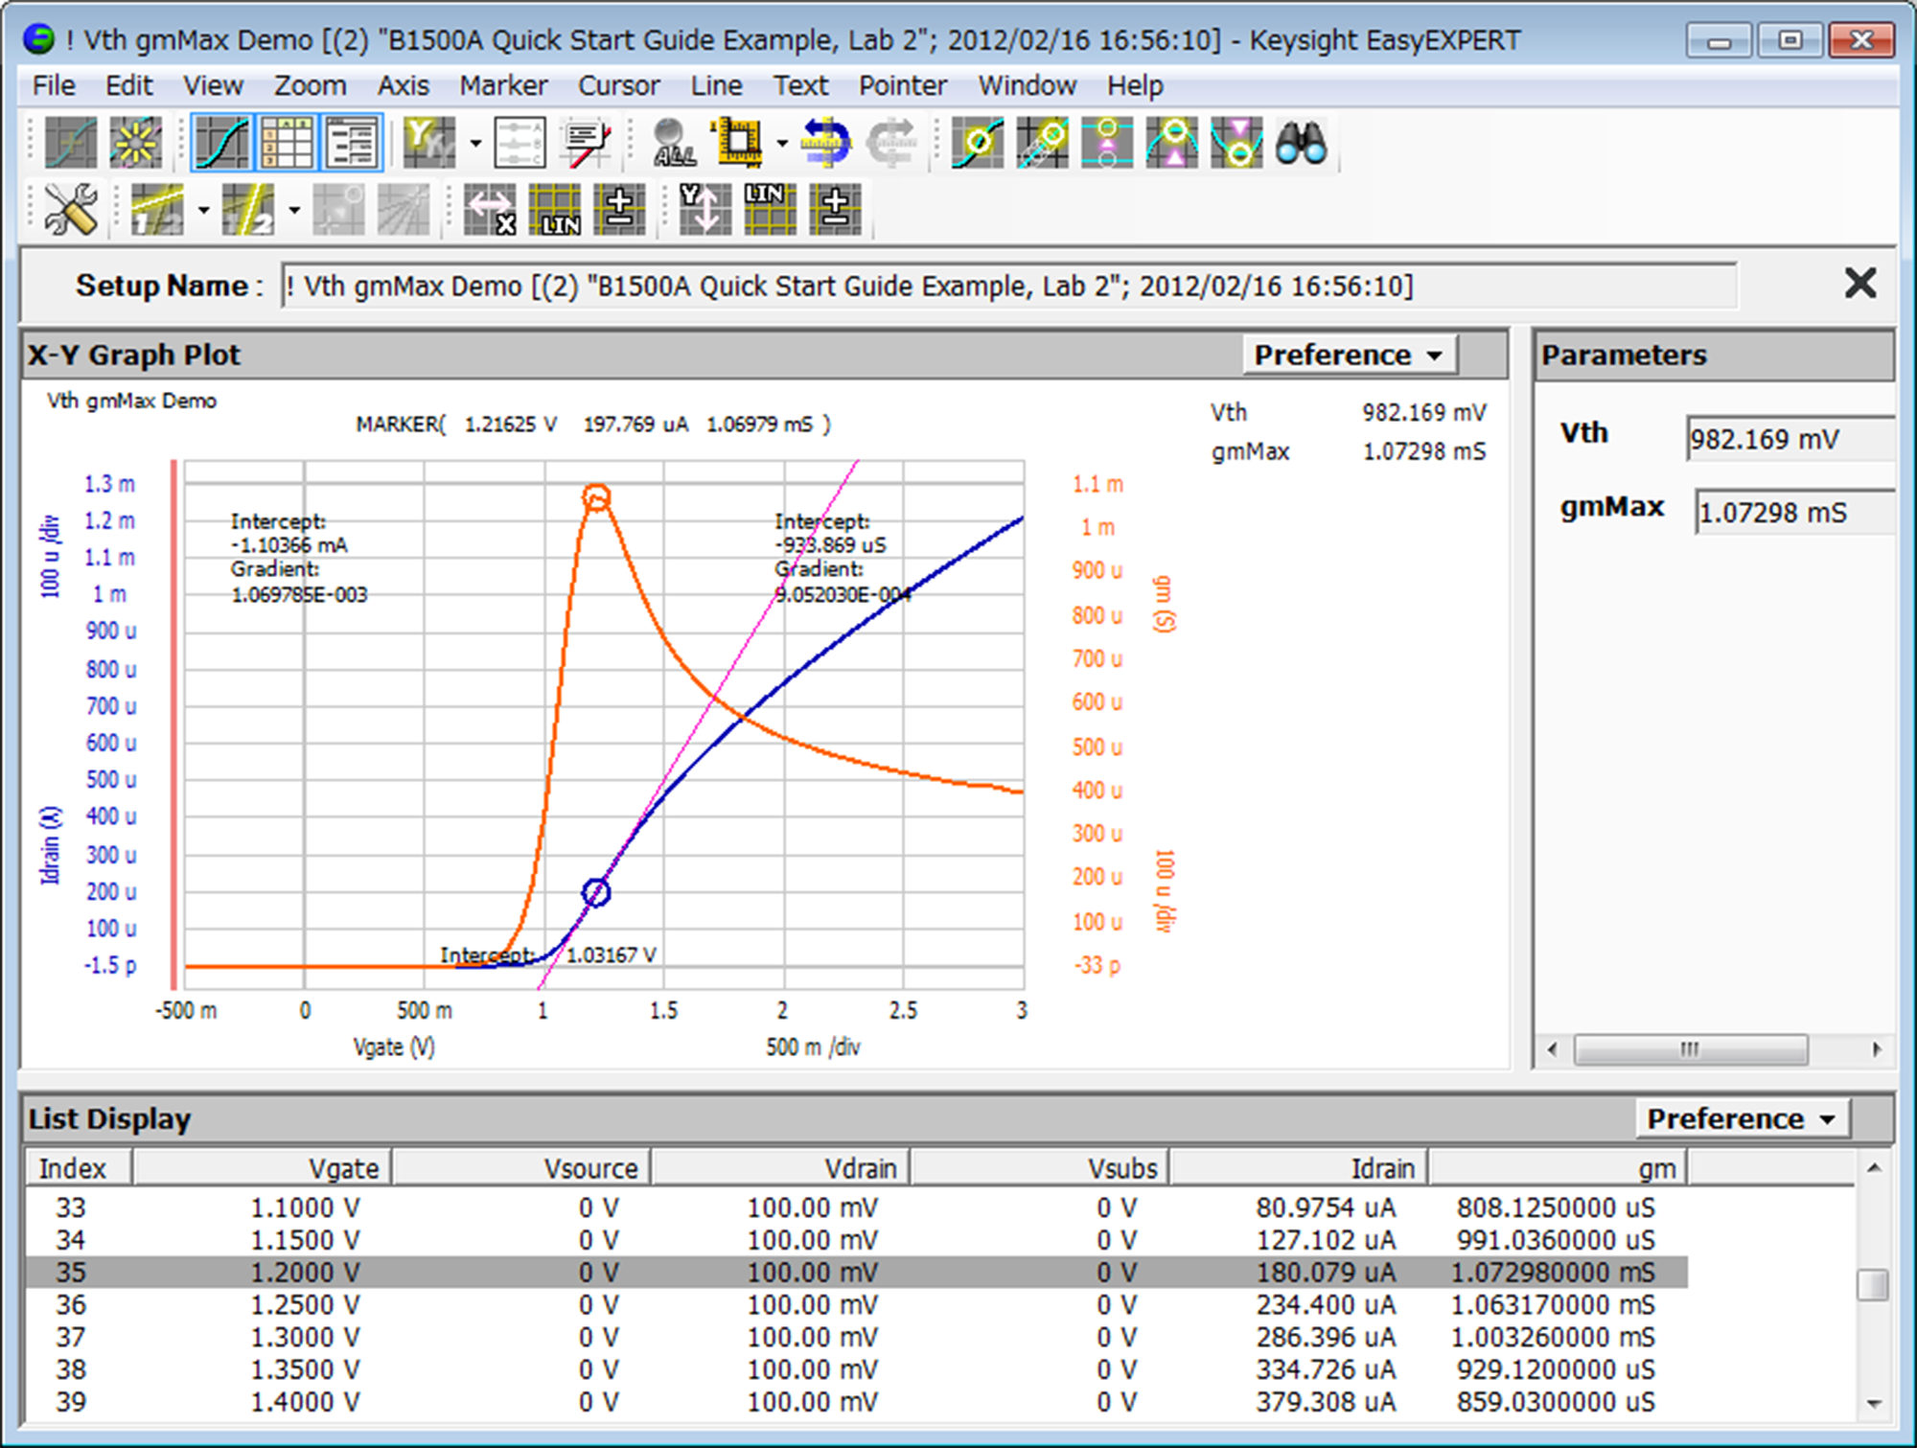Click the blue undo zoom ruler icon
This screenshot has width=1917, height=1448.
(x=825, y=143)
